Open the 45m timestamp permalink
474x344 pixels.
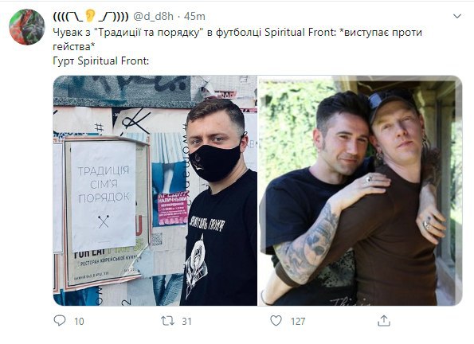194,16
